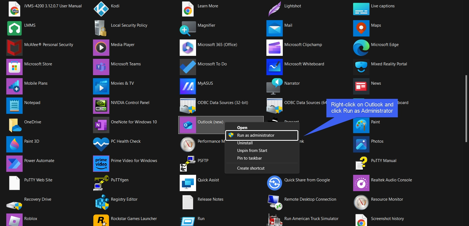Open the Microsoft Whiteboard icon
This screenshot has width=469, height=226.
275,67
